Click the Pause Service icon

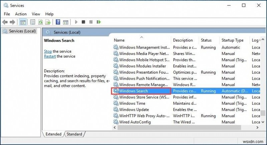[x=91, y=22]
